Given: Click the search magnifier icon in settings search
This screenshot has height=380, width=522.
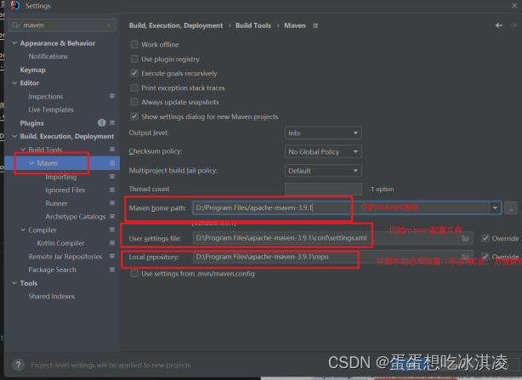Looking at the screenshot, I should 15,26.
